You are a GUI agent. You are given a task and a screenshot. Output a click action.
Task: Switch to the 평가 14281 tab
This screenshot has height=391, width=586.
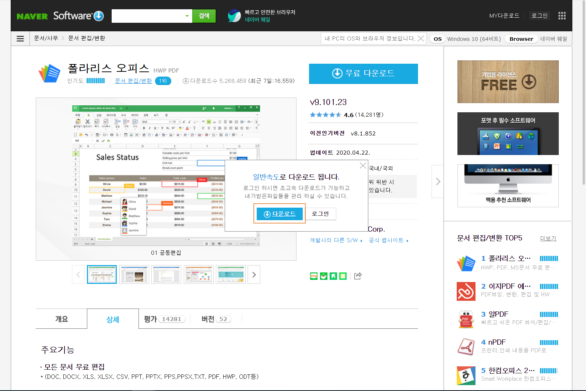point(164,319)
